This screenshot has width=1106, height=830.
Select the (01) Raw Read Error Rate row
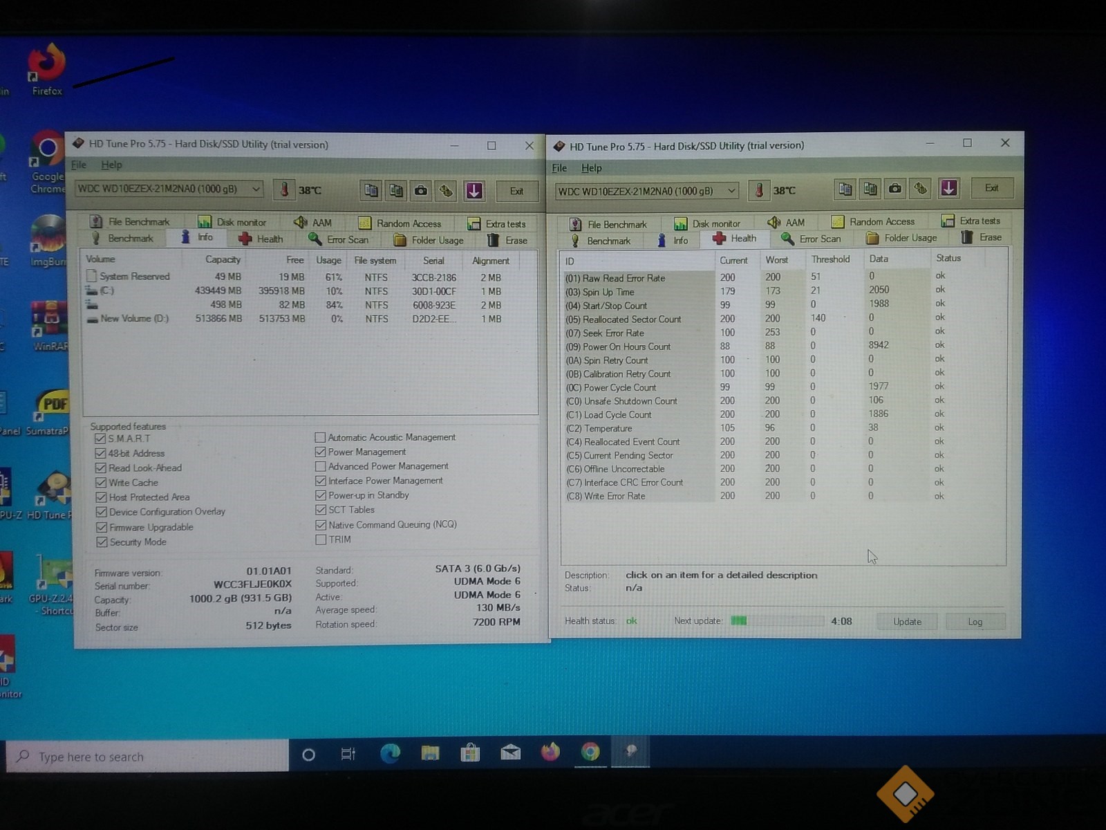pos(782,277)
